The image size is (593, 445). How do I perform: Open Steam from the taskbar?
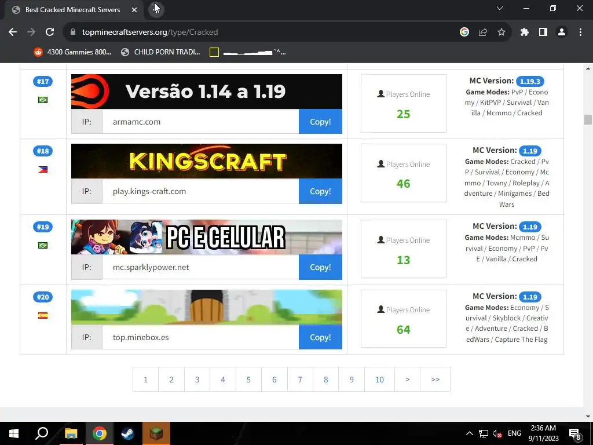pyautogui.click(x=127, y=433)
